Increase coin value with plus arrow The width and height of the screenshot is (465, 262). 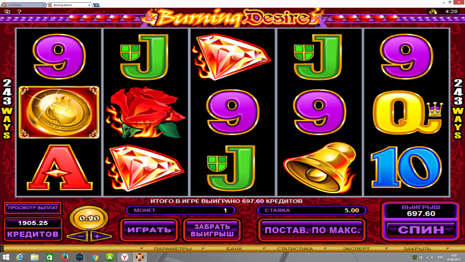click(x=97, y=236)
